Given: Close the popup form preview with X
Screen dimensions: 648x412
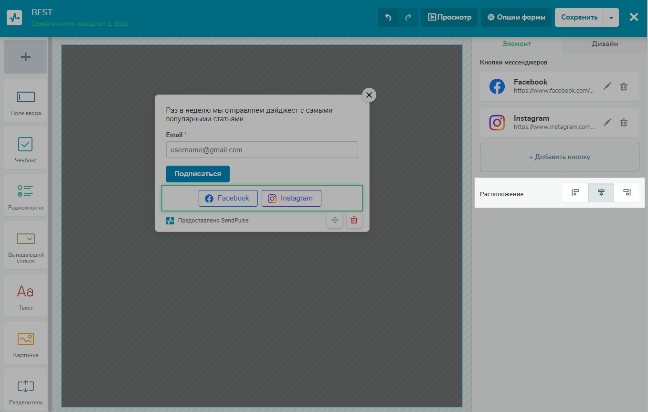Looking at the screenshot, I should pos(369,95).
